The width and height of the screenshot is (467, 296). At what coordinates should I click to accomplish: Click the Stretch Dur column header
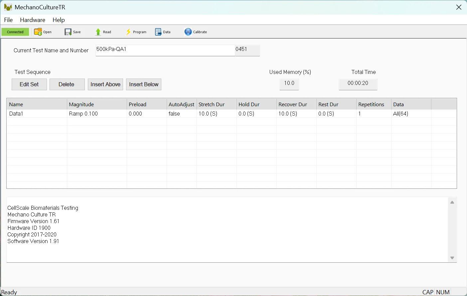pos(217,104)
